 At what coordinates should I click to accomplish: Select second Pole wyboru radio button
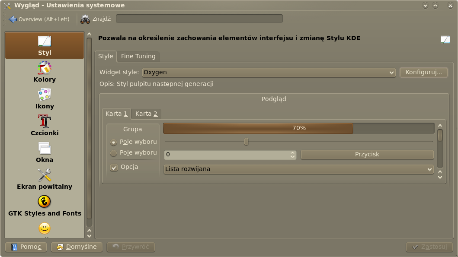113,153
